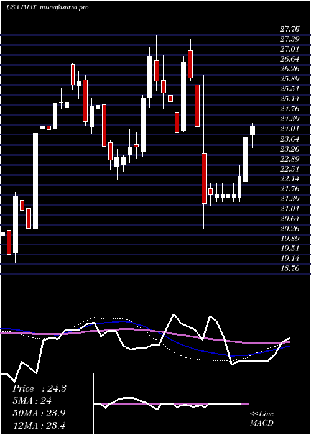Select the 19.51 price level label
This screenshot has width=311, height=435.
[290, 249]
